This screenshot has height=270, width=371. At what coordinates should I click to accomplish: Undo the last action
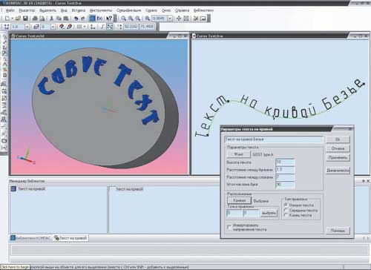pos(76,19)
